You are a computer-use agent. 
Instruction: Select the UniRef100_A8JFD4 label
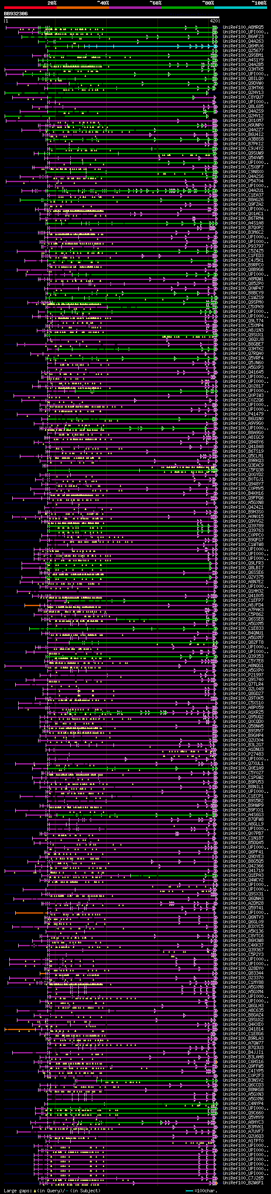[x=243, y=605]
